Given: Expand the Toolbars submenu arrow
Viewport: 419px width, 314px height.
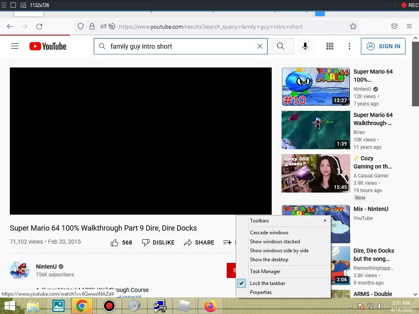Looking at the screenshot, I should click(325, 220).
